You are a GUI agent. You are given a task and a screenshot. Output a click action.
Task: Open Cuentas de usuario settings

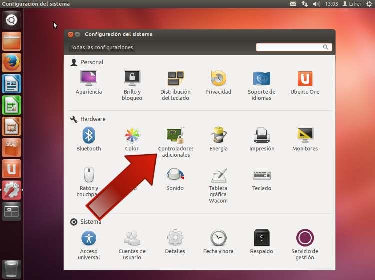click(132, 245)
